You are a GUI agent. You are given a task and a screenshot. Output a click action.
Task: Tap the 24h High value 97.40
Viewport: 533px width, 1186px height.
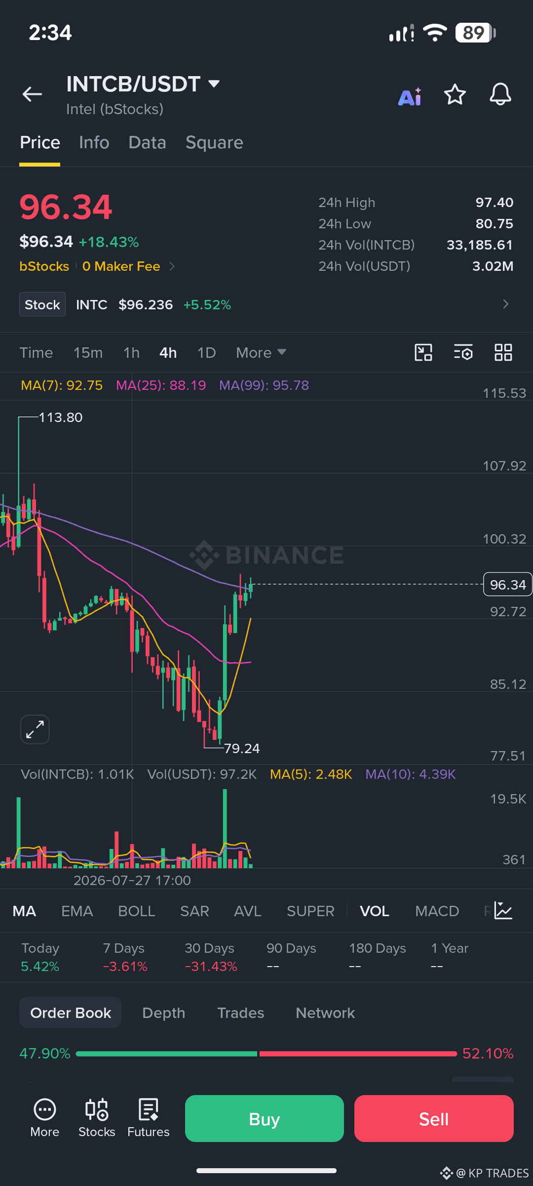point(495,203)
